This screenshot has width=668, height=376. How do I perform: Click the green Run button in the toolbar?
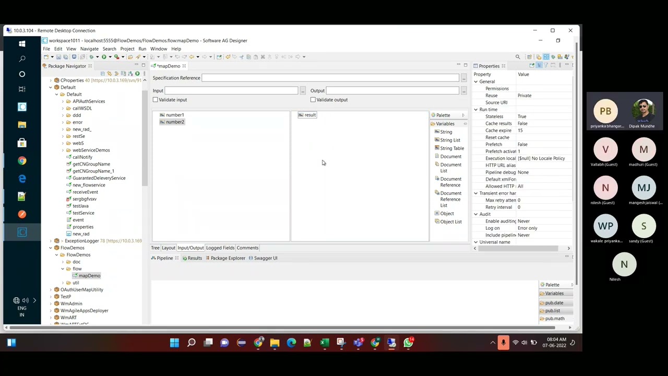pyautogui.click(x=103, y=57)
